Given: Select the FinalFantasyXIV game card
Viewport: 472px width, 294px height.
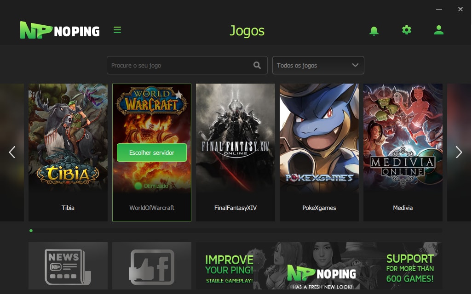Looking at the screenshot, I should pos(236,152).
